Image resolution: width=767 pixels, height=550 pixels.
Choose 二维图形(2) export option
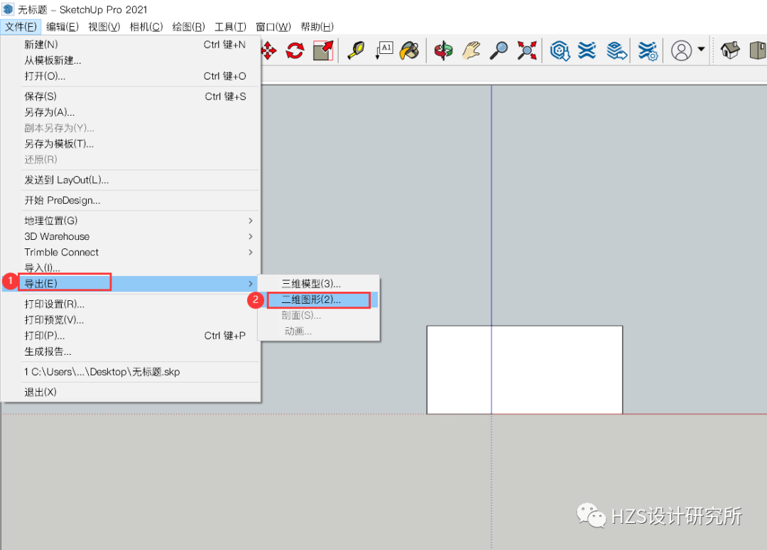point(318,299)
